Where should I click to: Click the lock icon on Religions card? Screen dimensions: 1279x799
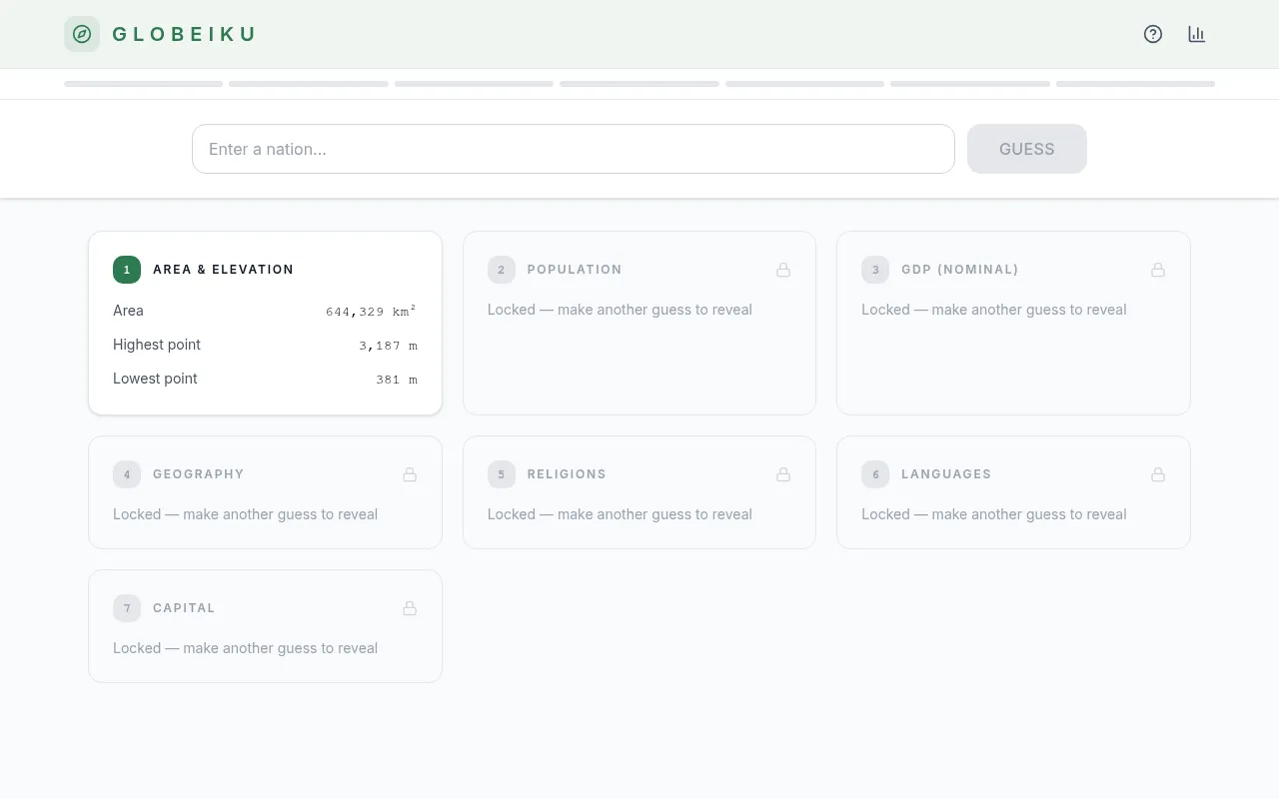coord(783,474)
